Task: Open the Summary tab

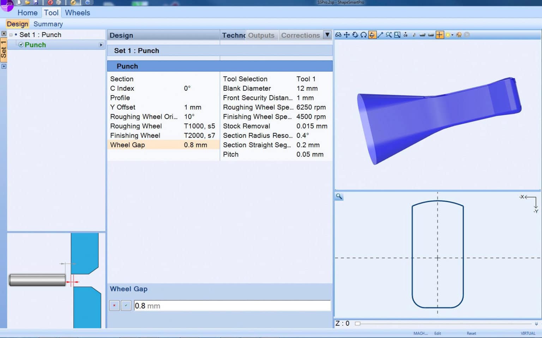Action: tap(48, 24)
